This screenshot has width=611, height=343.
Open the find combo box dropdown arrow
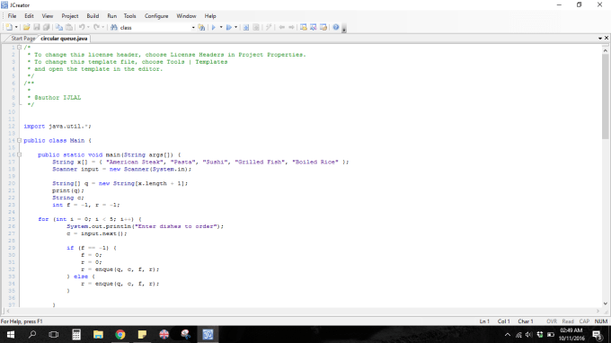[x=193, y=28]
